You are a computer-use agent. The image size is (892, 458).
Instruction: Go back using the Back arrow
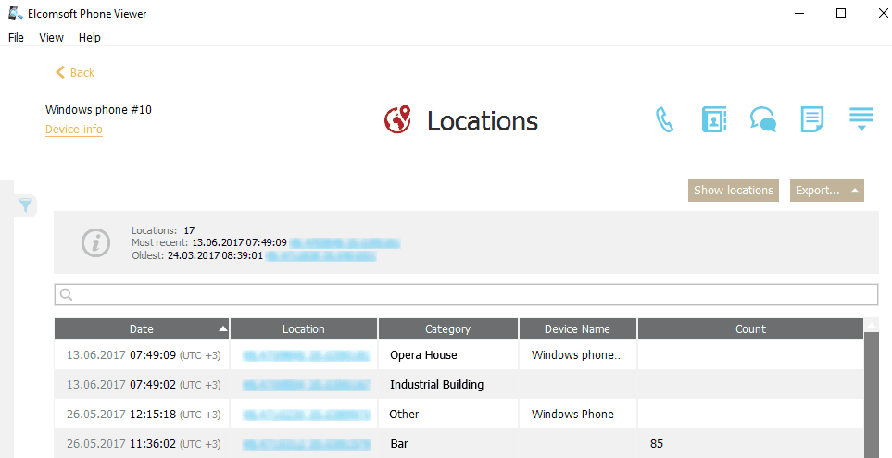[75, 72]
